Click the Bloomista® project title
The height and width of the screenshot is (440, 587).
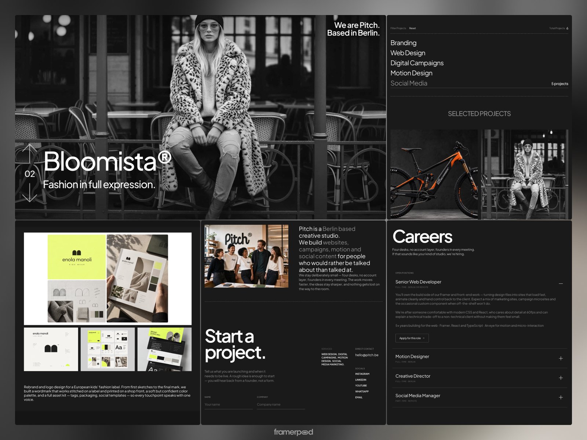(x=107, y=161)
